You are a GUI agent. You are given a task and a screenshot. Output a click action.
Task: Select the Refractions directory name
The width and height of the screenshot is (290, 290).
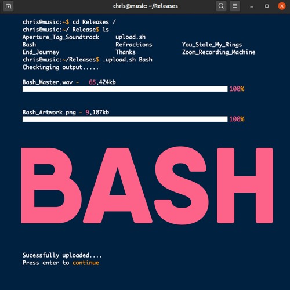click(134, 45)
